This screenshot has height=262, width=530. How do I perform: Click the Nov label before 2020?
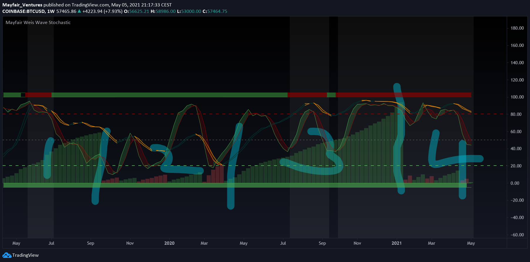click(130, 243)
